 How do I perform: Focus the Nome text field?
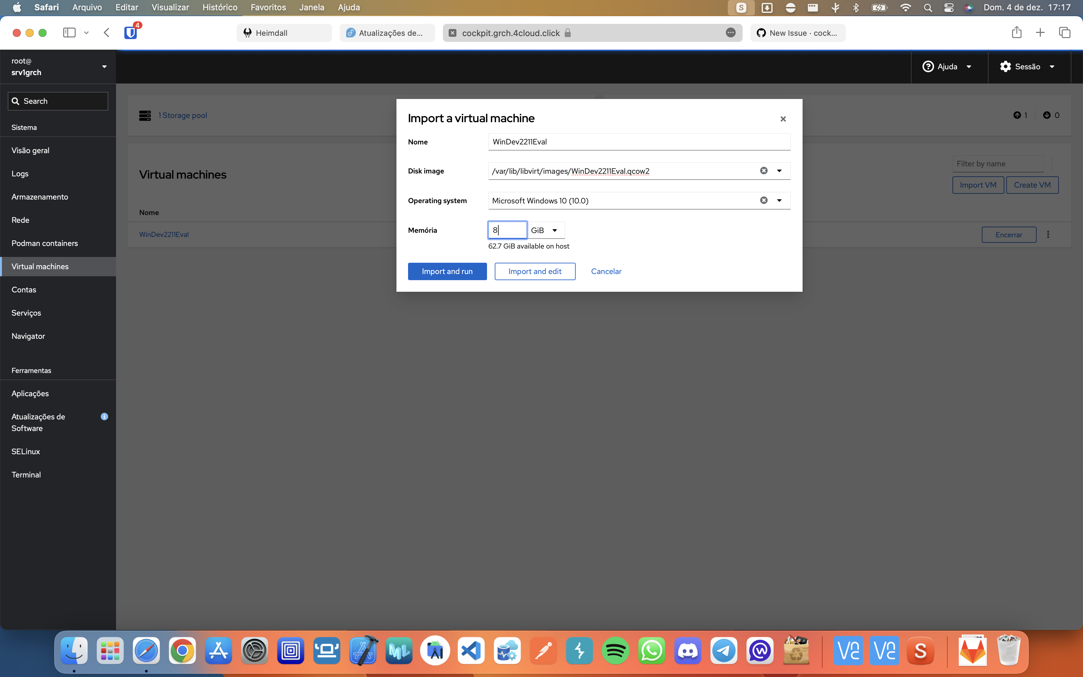[639, 142]
